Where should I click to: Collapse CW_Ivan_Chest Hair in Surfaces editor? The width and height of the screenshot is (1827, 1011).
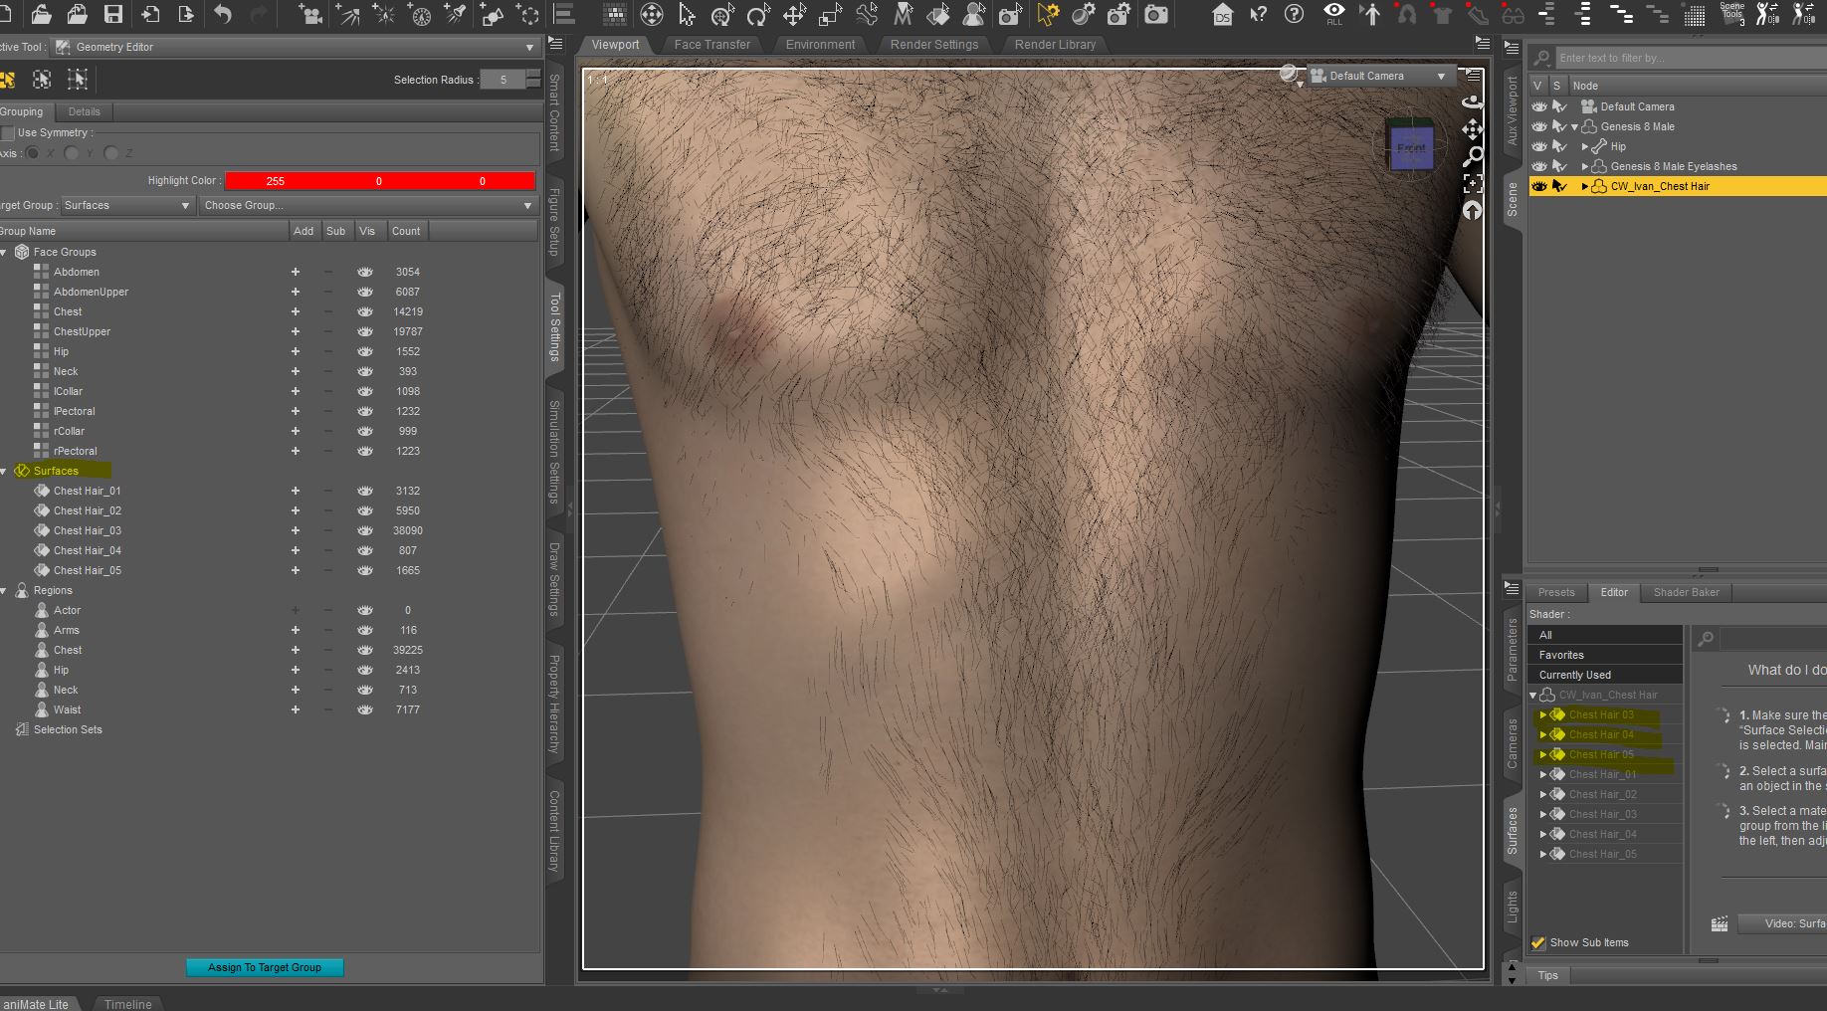[x=1533, y=695]
